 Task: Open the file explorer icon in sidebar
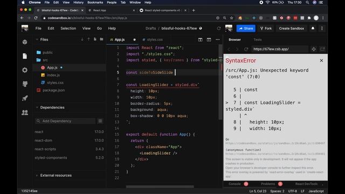[x=25, y=56]
